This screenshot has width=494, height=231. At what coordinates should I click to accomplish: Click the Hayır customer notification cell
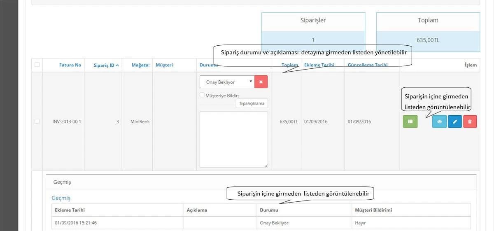tap(360, 223)
